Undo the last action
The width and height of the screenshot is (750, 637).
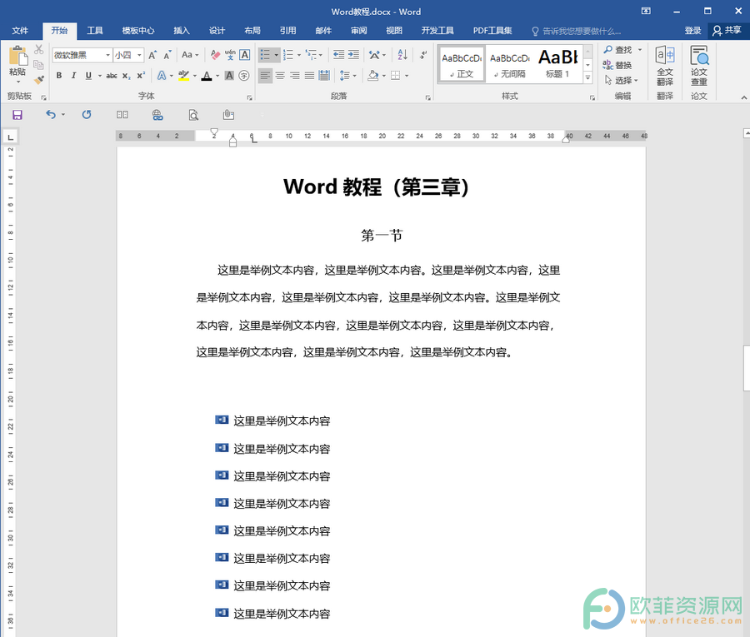tap(51, 115)
